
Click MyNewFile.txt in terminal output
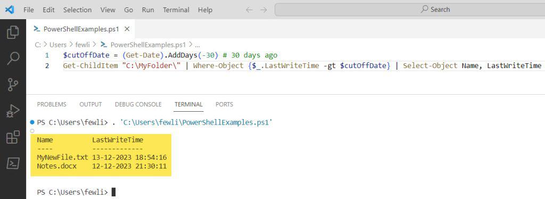[x=63, y=157]
